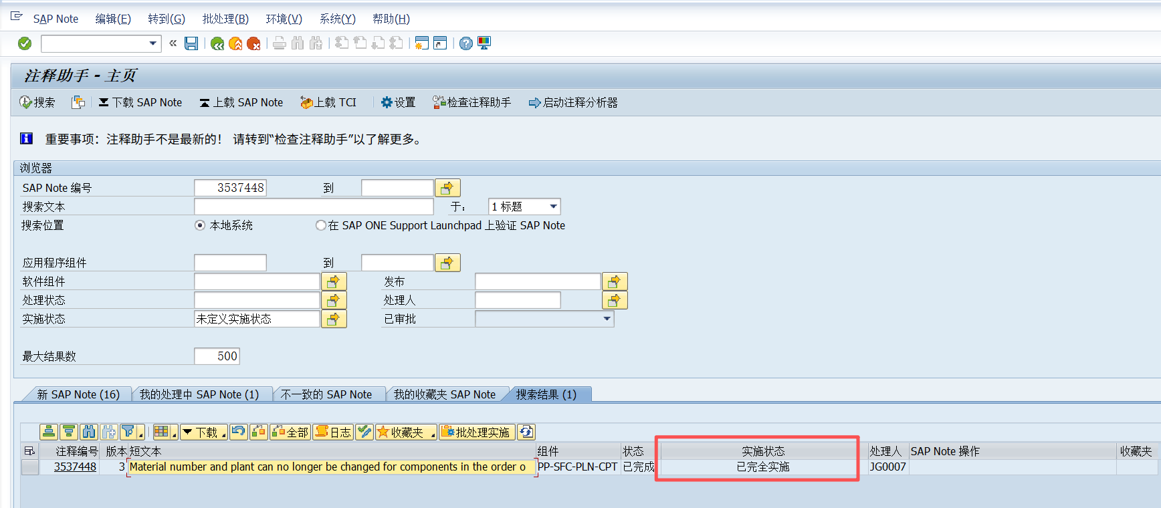Click the Print icon in standard toolbar

click(280, 43)
